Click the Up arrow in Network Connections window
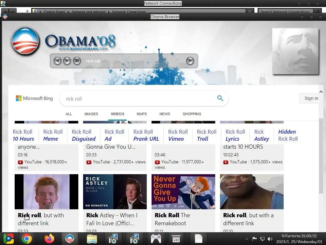The image size is (326, 245). (x=27, y=11)
